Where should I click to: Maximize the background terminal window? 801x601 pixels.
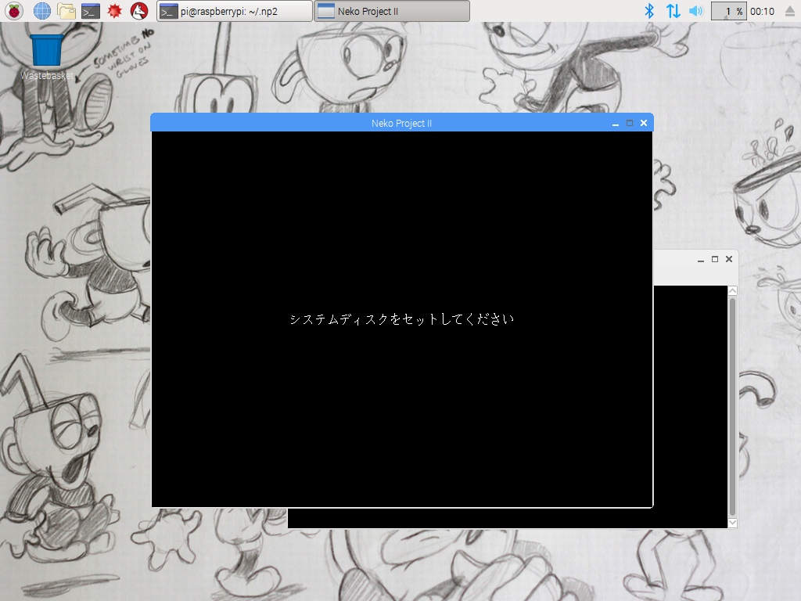[715, 259]
